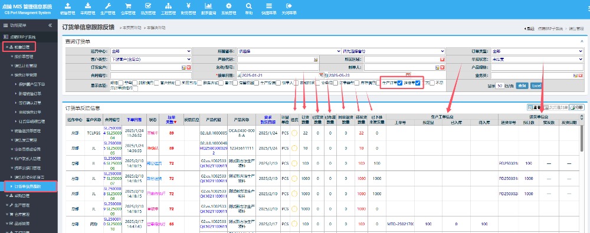590x233 pixels.
Task: Click the 帮助 magnifier icon
Action: tap(249, 6)
